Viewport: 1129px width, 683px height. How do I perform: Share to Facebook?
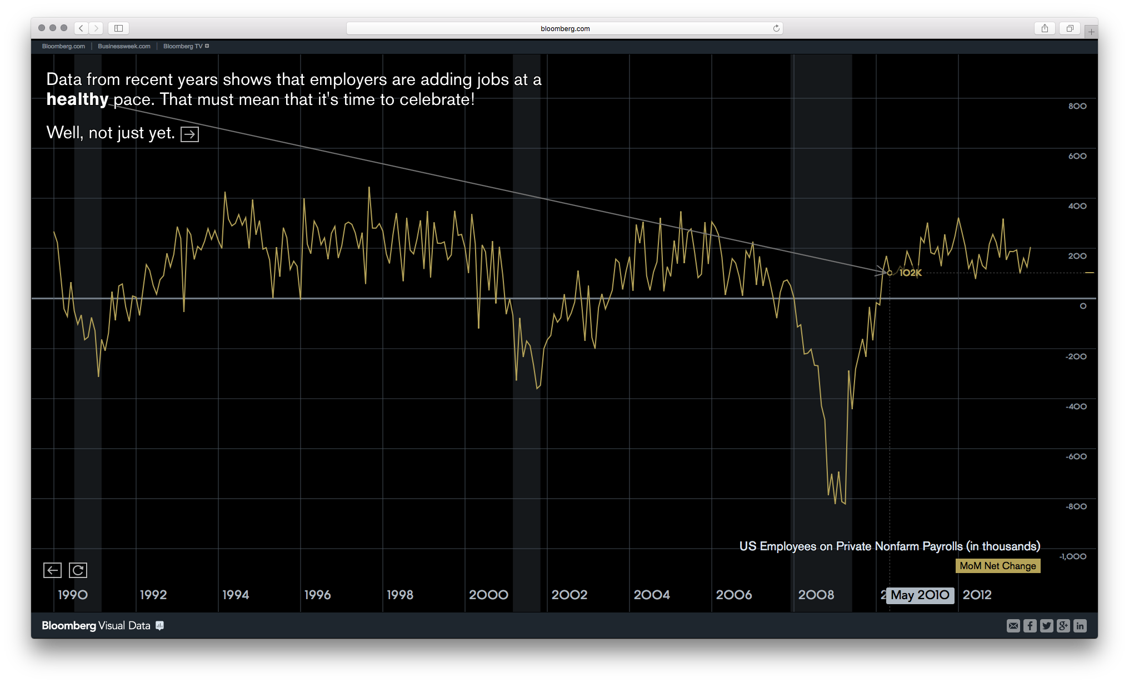1030,626
